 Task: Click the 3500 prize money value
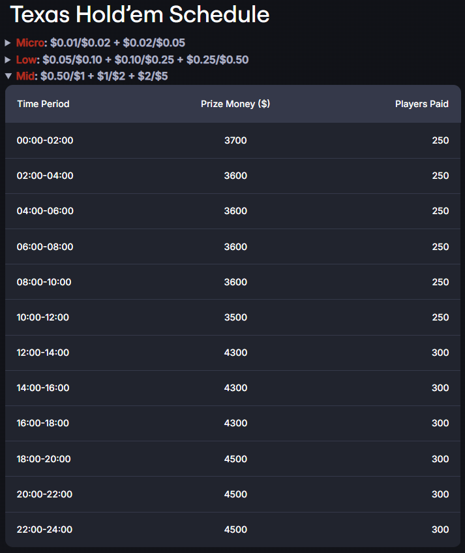pos(235,317)
